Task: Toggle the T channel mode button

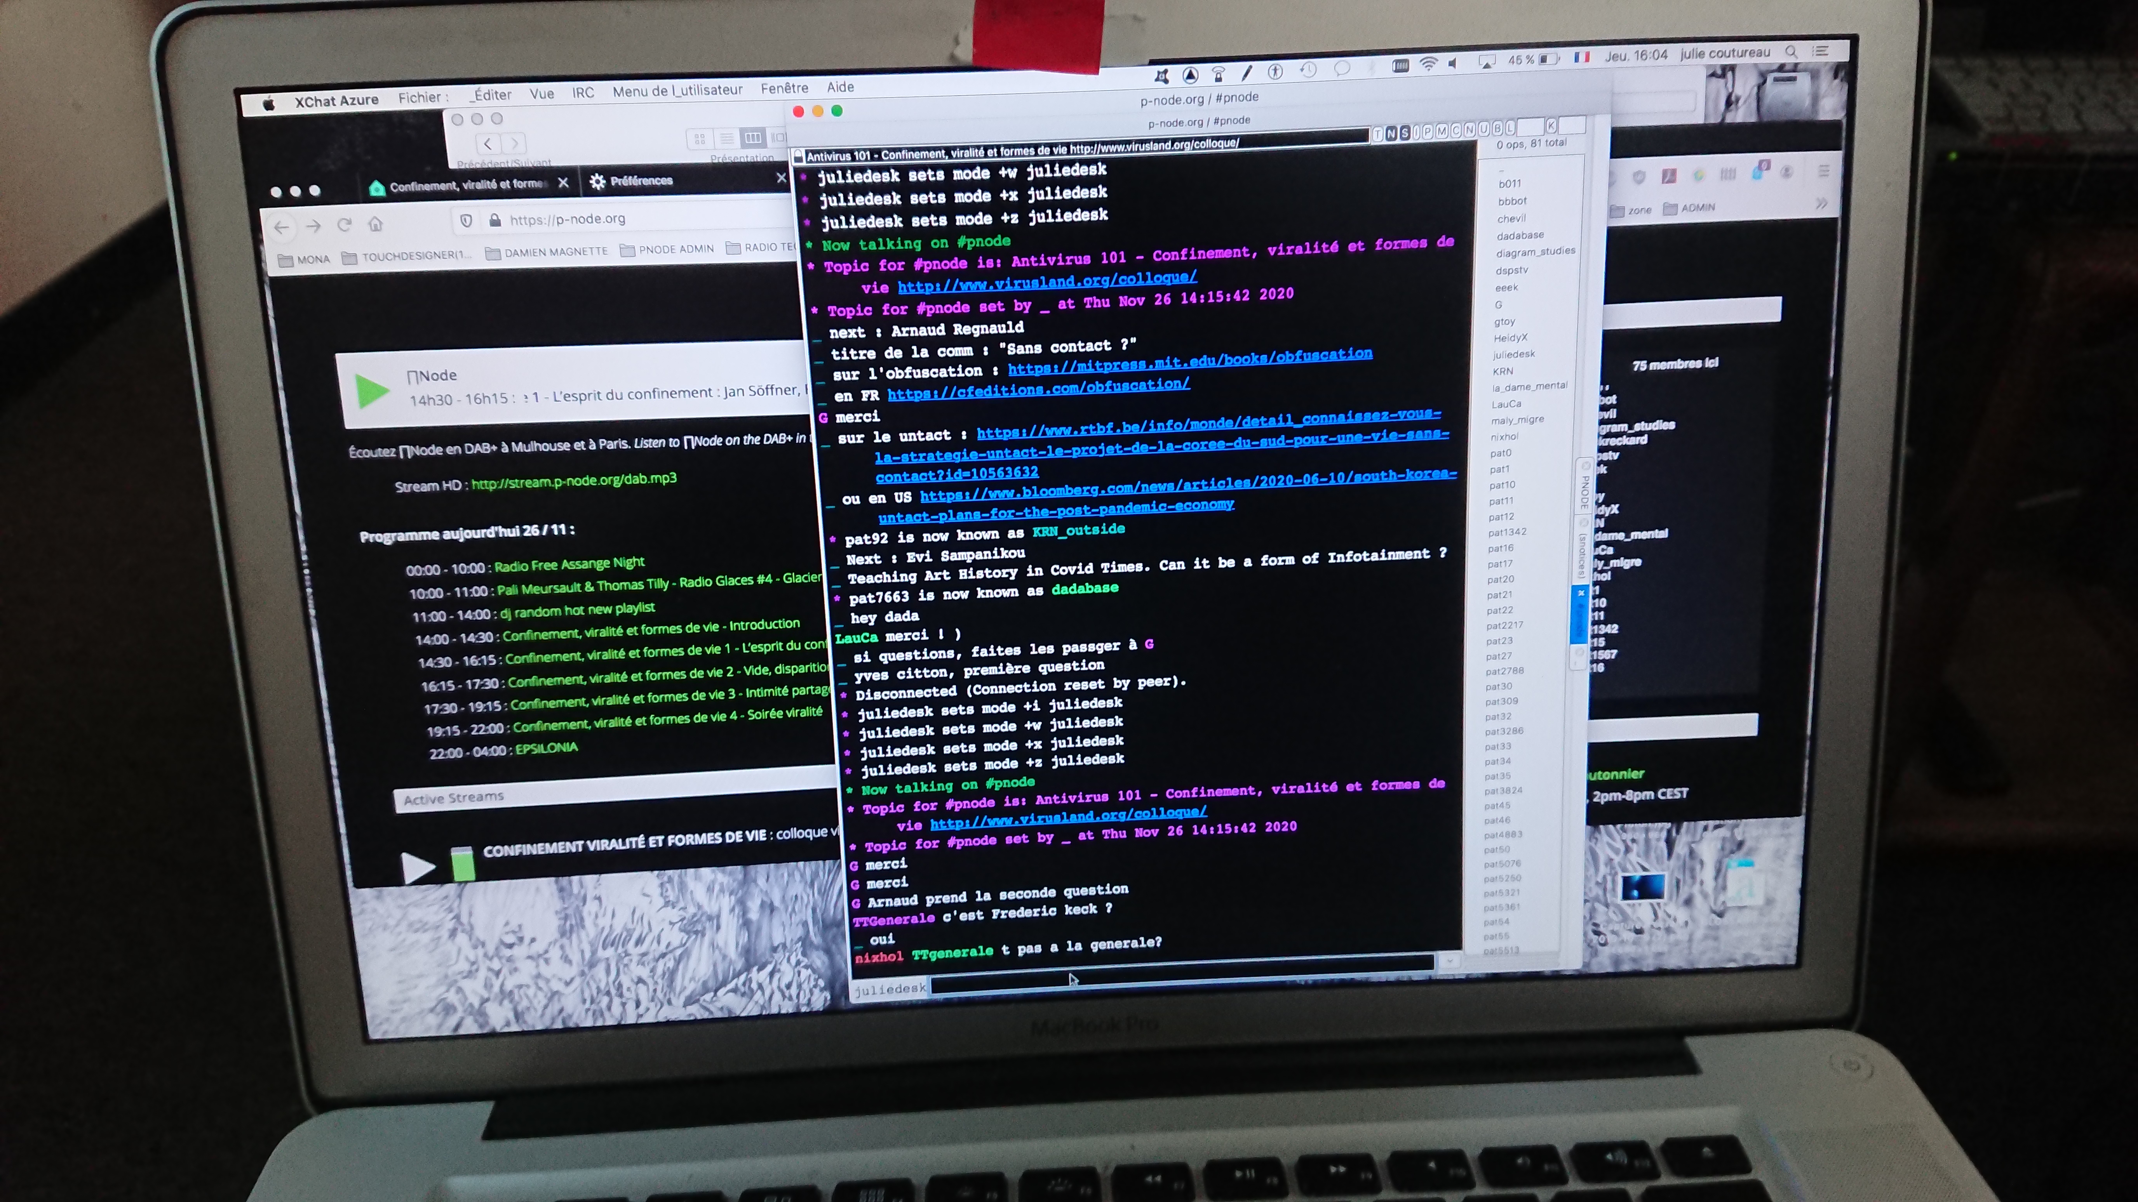Action: pyautogui.click(x=1378, y=134)
